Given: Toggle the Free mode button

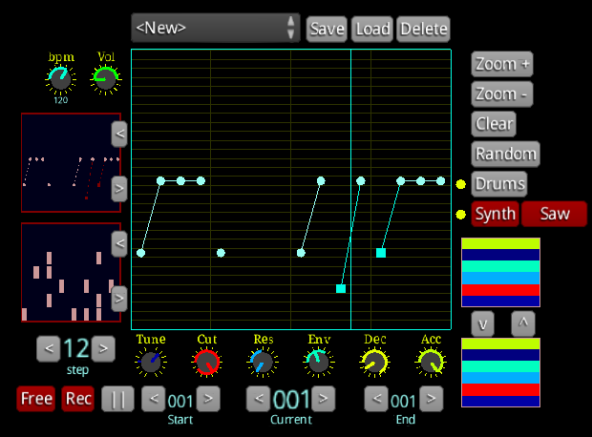Looking at the screenshot, I should [x=36, y=399].
